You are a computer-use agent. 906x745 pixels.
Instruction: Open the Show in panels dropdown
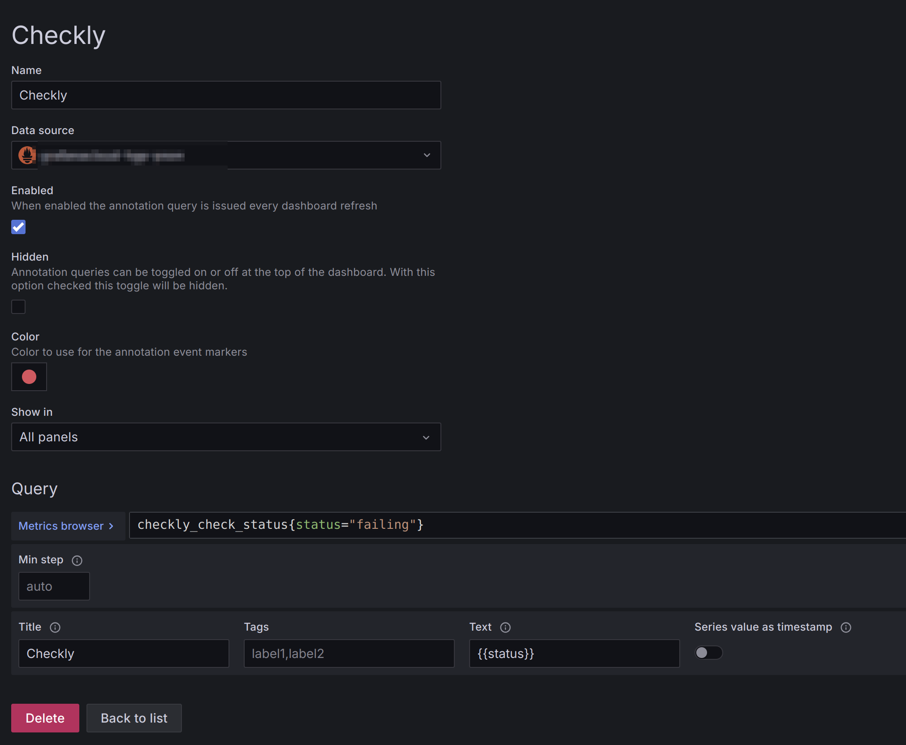(x=225, y=437)
